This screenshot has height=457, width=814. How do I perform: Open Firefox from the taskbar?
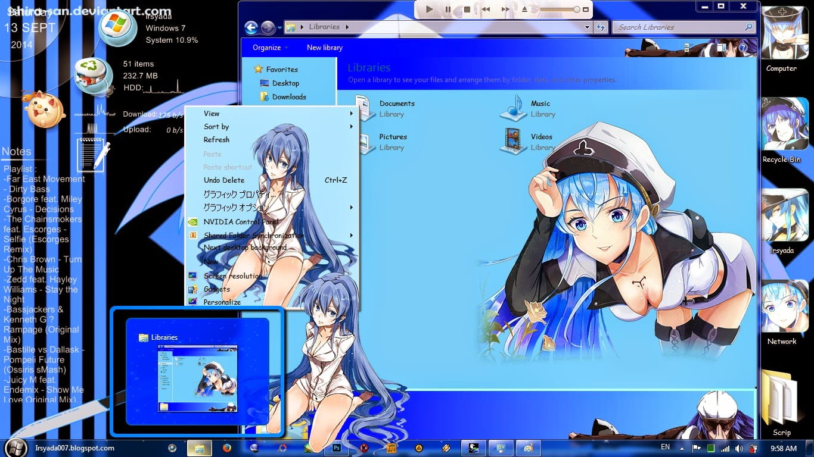226,448
